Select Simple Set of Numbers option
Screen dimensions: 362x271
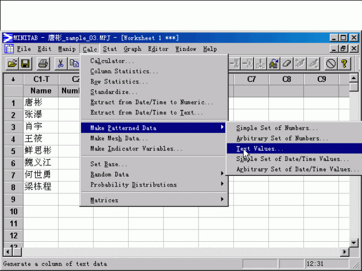click(x=277, y=128)
